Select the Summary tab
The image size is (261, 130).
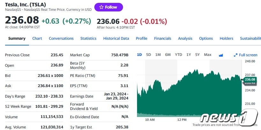pos(17,38)
